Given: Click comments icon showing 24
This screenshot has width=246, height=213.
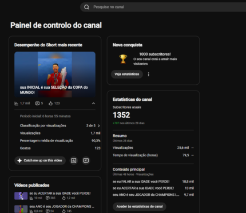Looking at the screenshot, I should point(47,211).
